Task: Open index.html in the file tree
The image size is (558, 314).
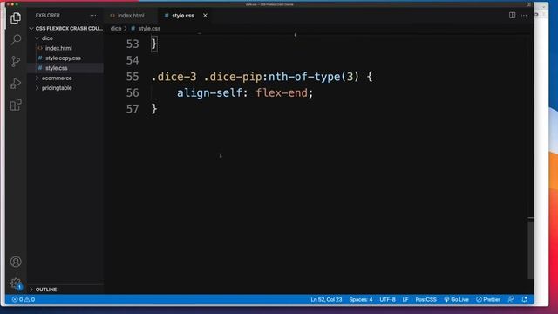Action: pyautogui.click(x=66, y=48)
